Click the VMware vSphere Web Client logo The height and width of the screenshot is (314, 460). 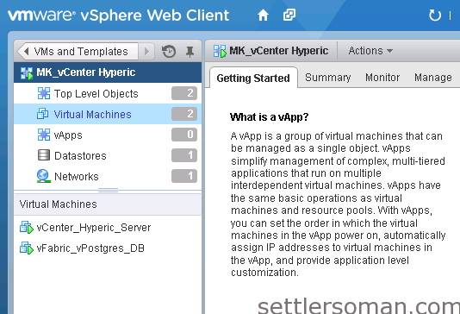118,16
